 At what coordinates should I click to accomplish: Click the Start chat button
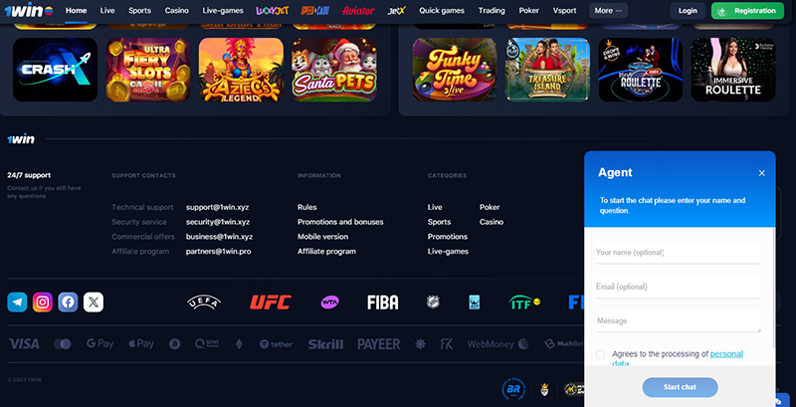tap(681, 387)
